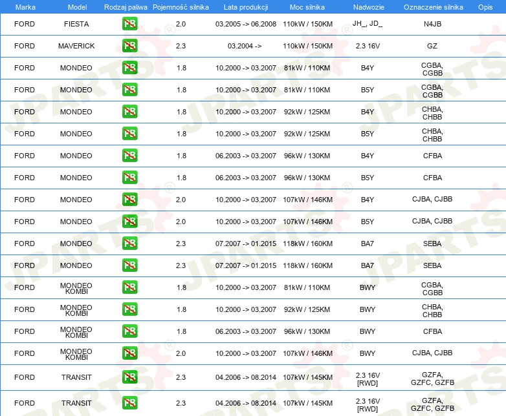Click the Rodzaj paliwa column header

(x=126, y=7)
